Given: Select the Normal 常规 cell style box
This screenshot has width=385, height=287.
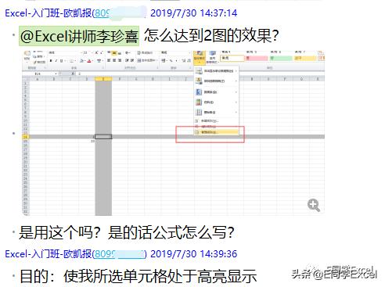Looking at the screenshot, I should (232, 58).
